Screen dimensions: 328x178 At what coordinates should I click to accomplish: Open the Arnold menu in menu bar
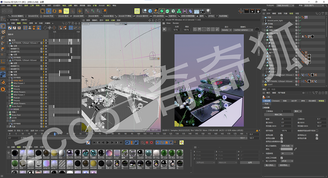point(102,5)
